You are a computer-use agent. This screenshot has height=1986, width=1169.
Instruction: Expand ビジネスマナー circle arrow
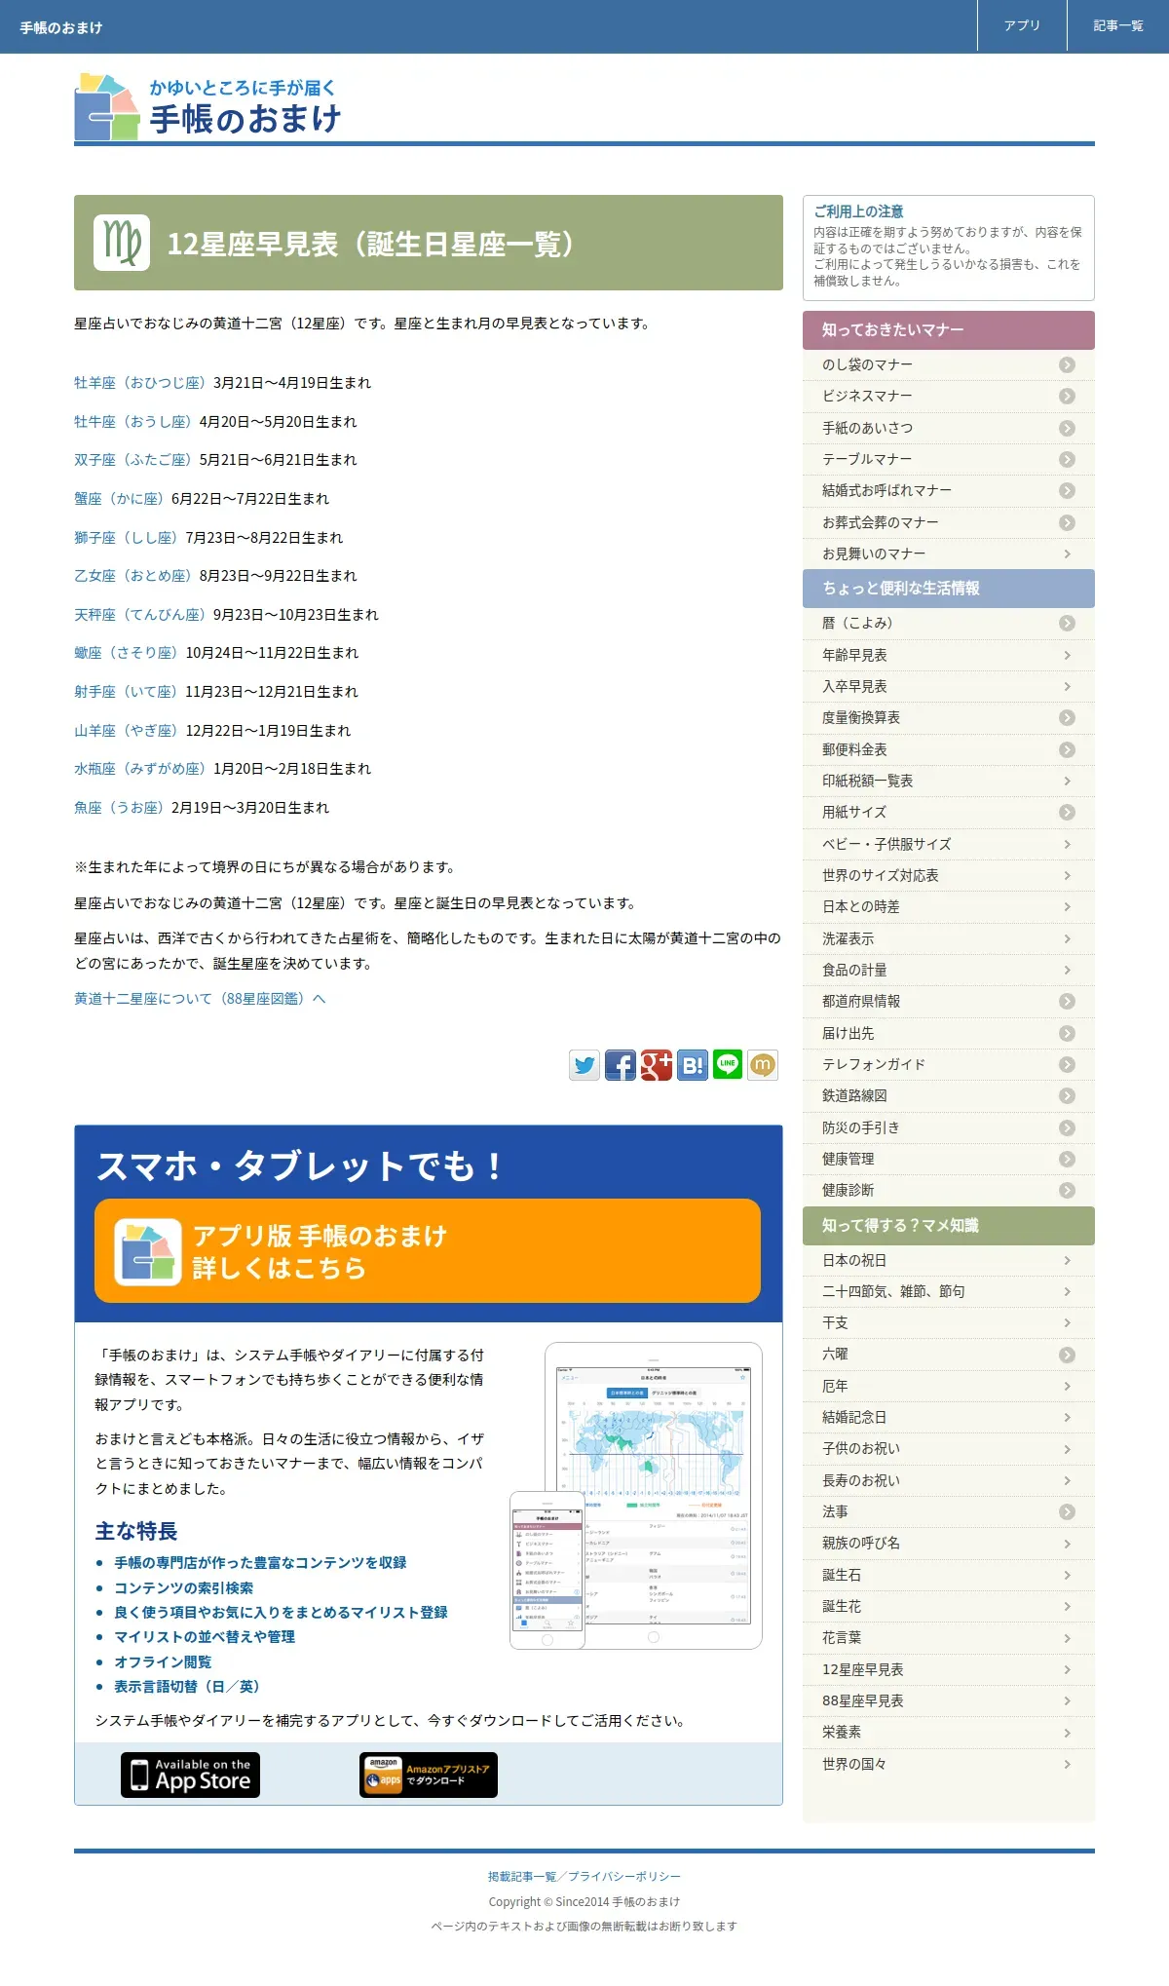[1067, 396]
